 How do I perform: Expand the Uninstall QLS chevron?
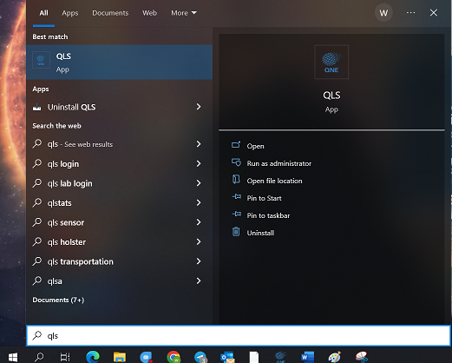point(199,107)
